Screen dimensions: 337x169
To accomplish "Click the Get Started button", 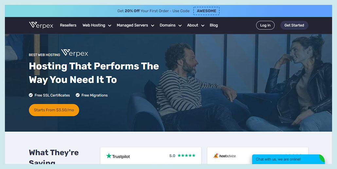I will click(294, 25).
